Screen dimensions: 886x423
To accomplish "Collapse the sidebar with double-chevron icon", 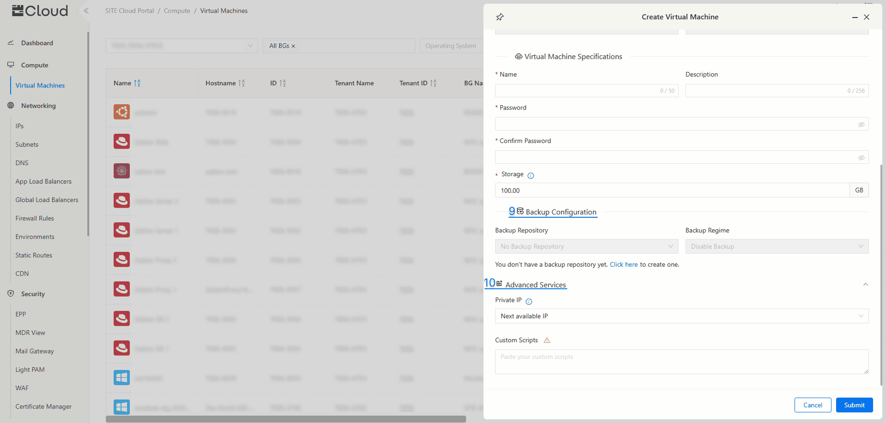I will click(86, 11).
